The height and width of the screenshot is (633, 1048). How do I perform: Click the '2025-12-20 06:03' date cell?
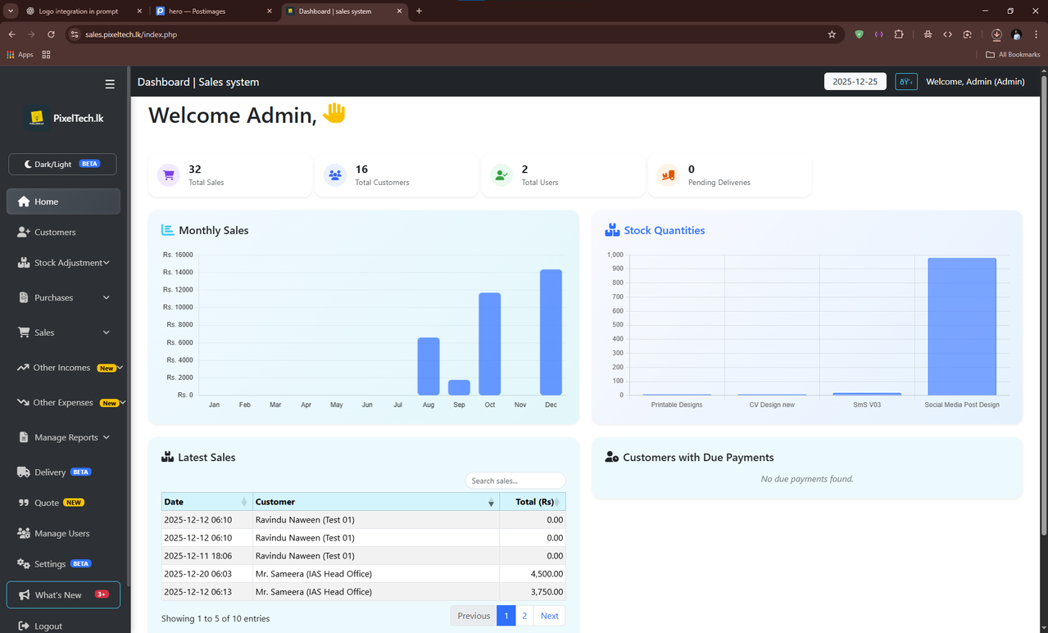[207, 574]
